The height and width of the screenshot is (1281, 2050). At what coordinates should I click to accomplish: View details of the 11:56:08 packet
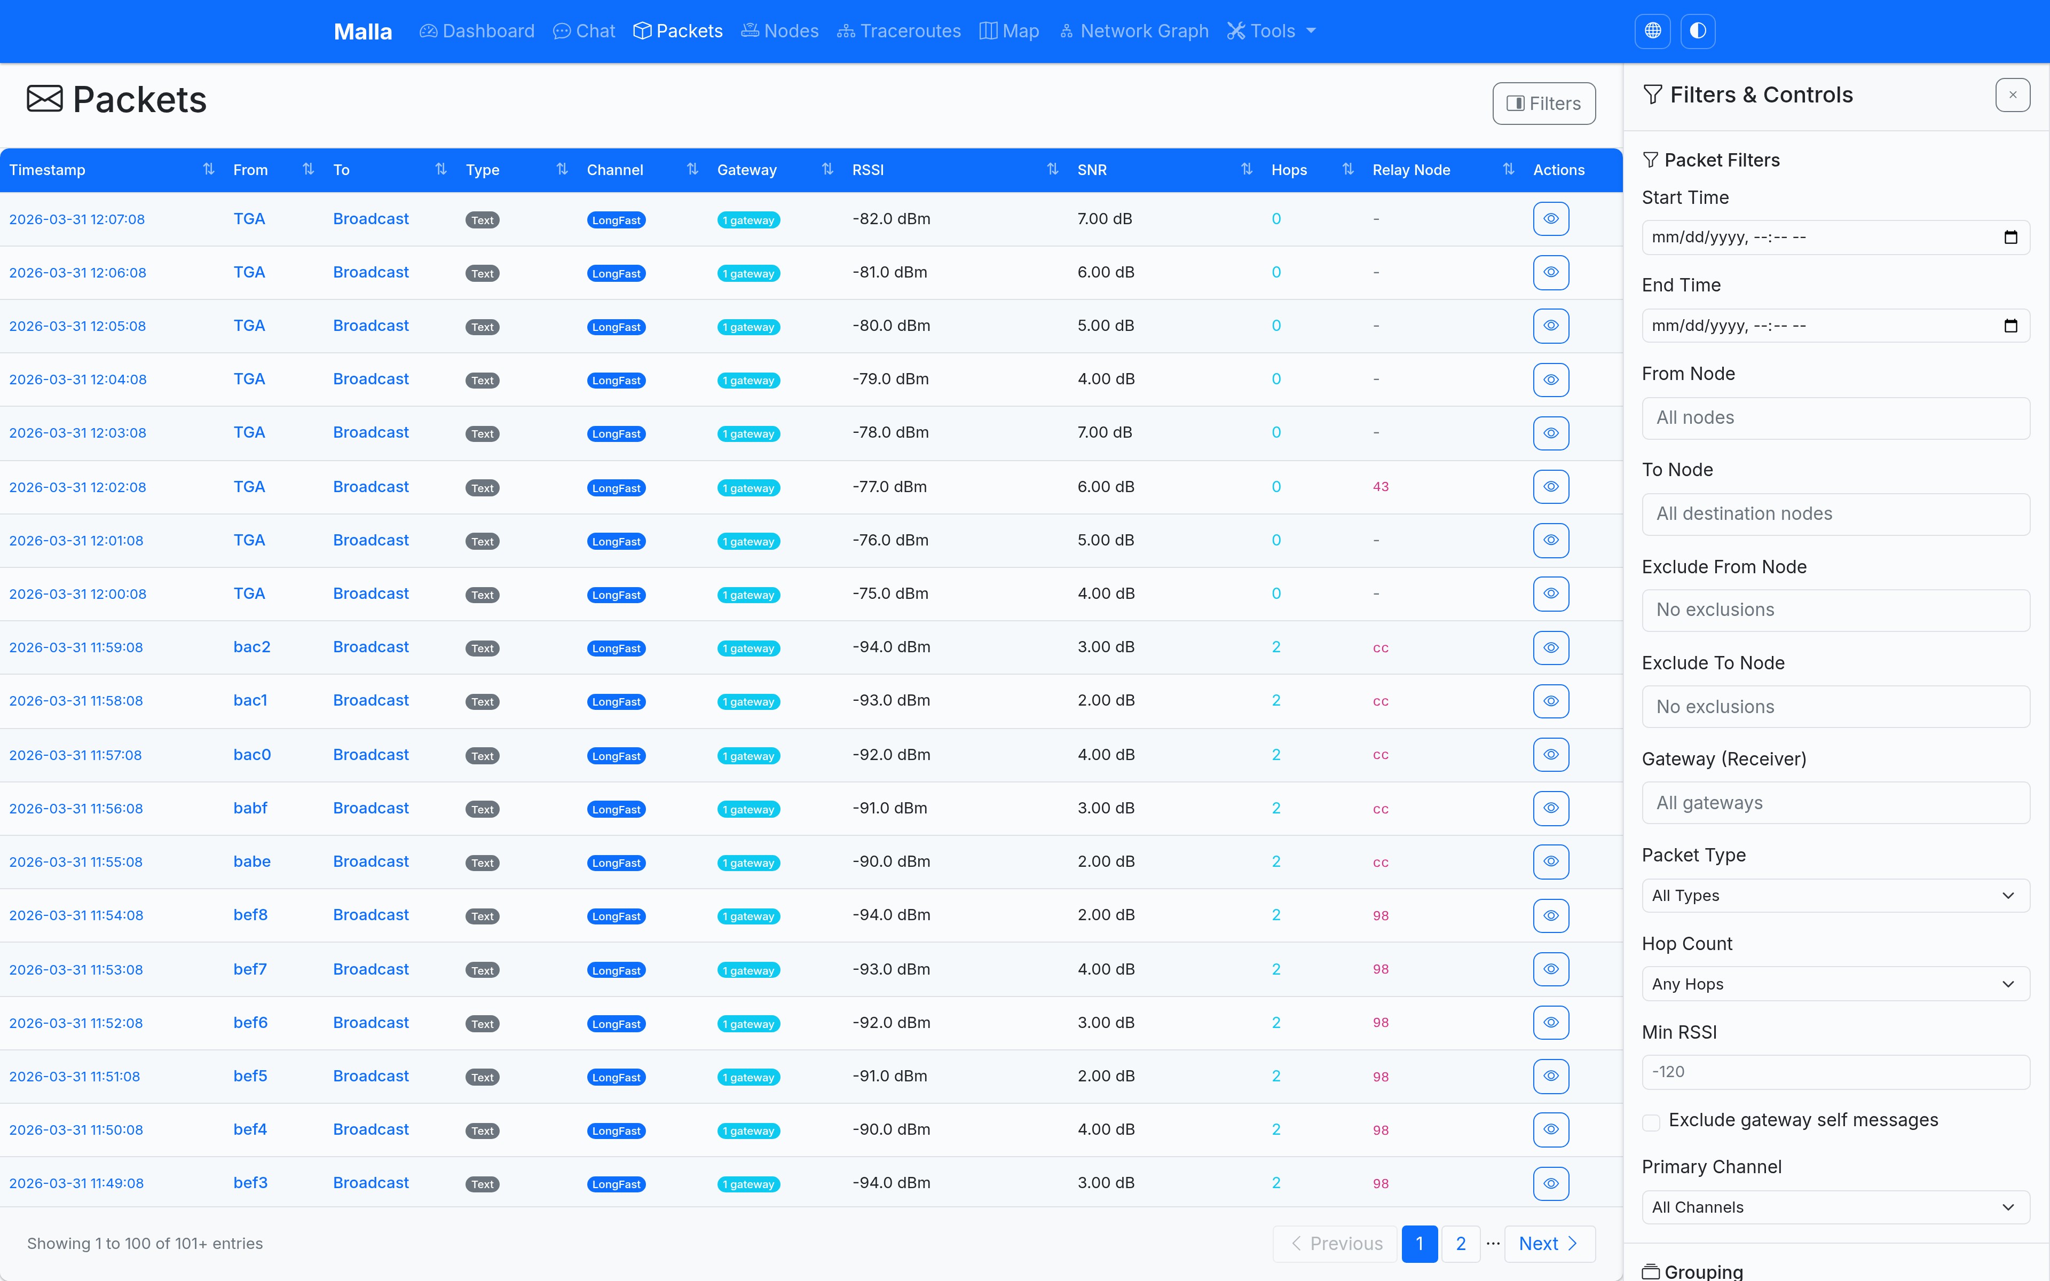coord(1550,808)
